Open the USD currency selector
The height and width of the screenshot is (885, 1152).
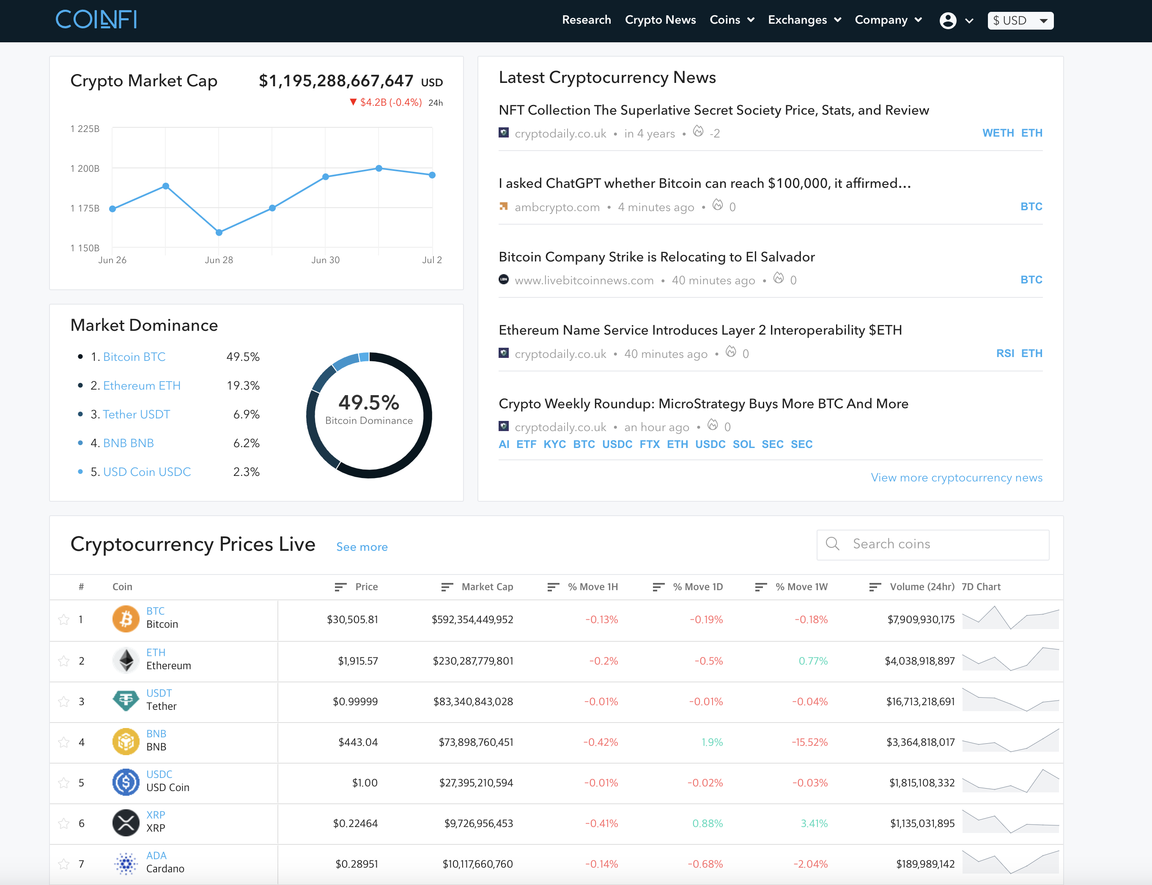[1020, 21]
